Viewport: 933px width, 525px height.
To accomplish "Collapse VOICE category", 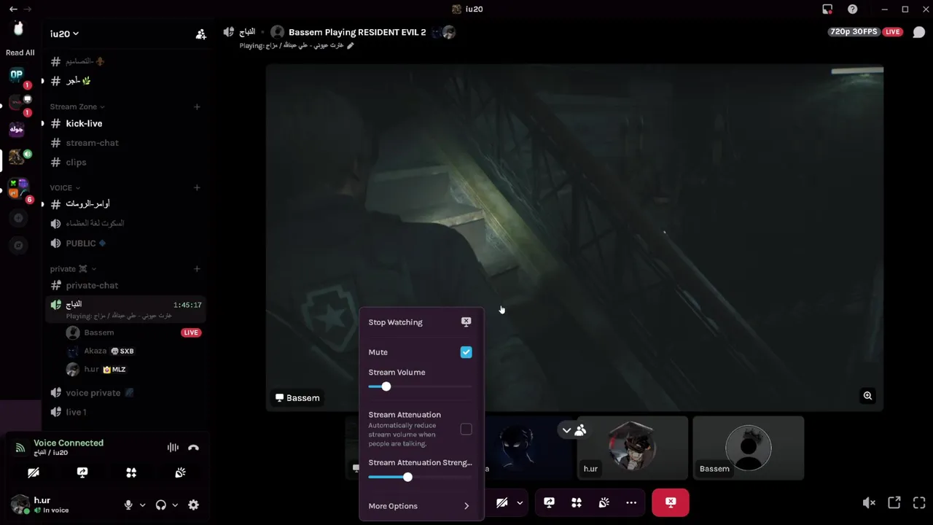I will click(65, 187).
